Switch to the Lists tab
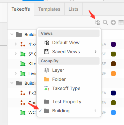124x125 pixels. (x=73, y=9)
